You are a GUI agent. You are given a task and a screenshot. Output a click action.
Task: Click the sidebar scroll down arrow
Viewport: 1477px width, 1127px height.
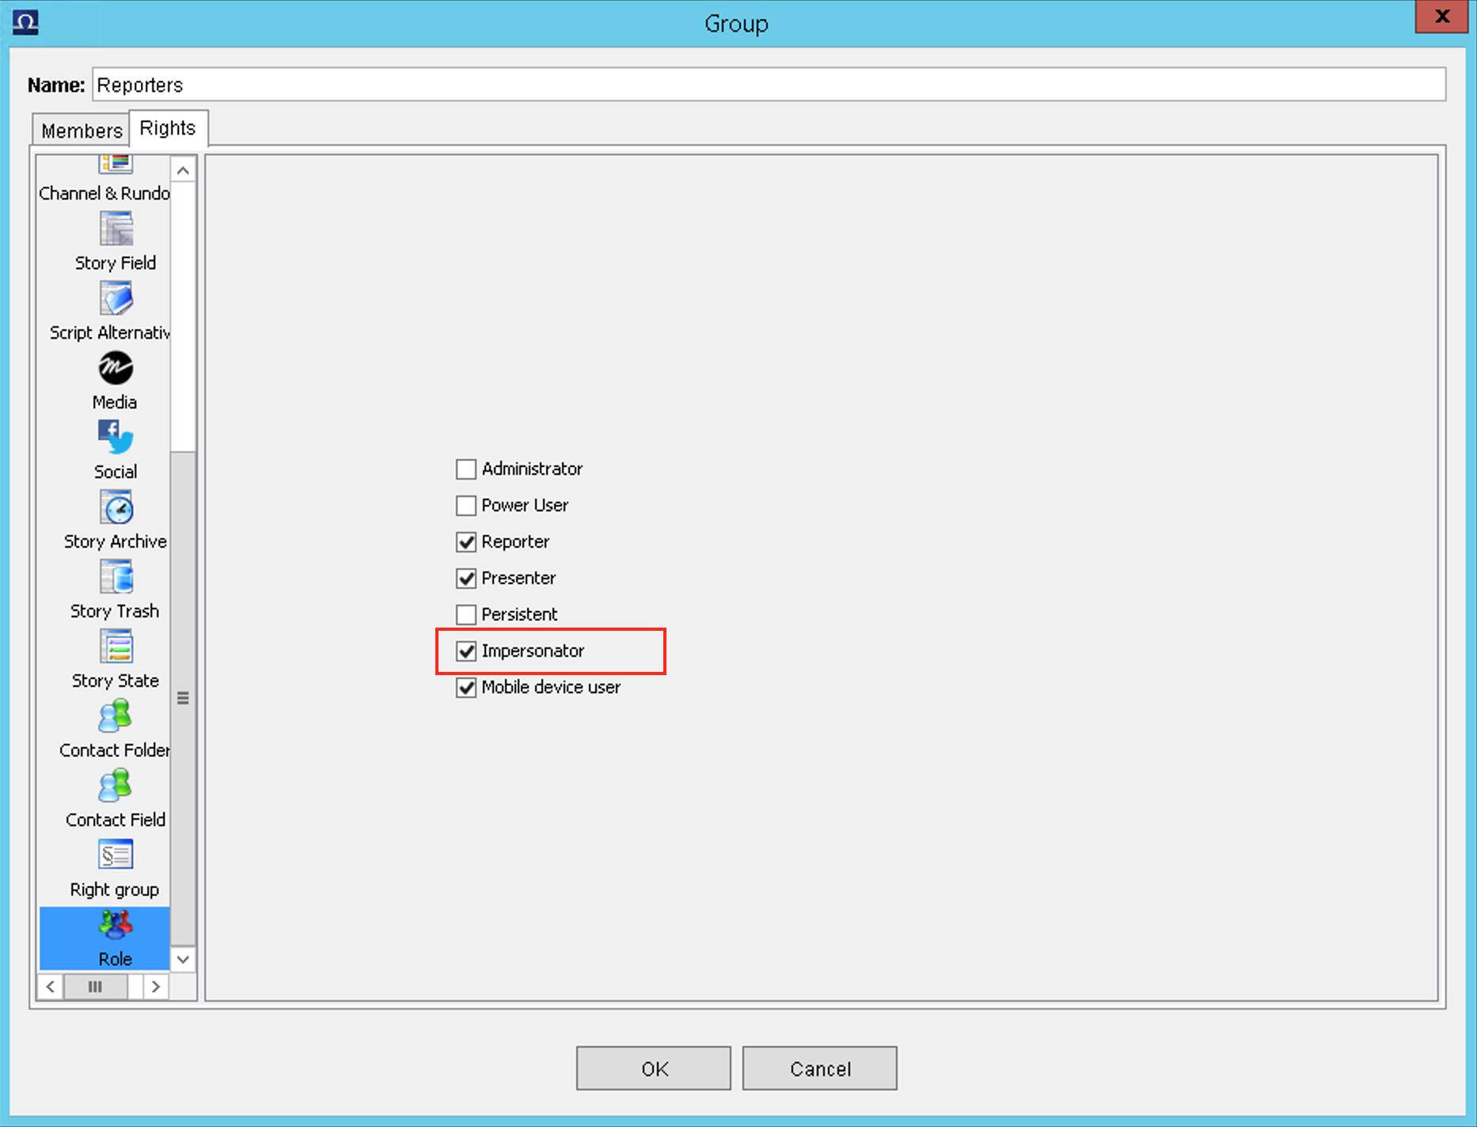click(183, 959)
